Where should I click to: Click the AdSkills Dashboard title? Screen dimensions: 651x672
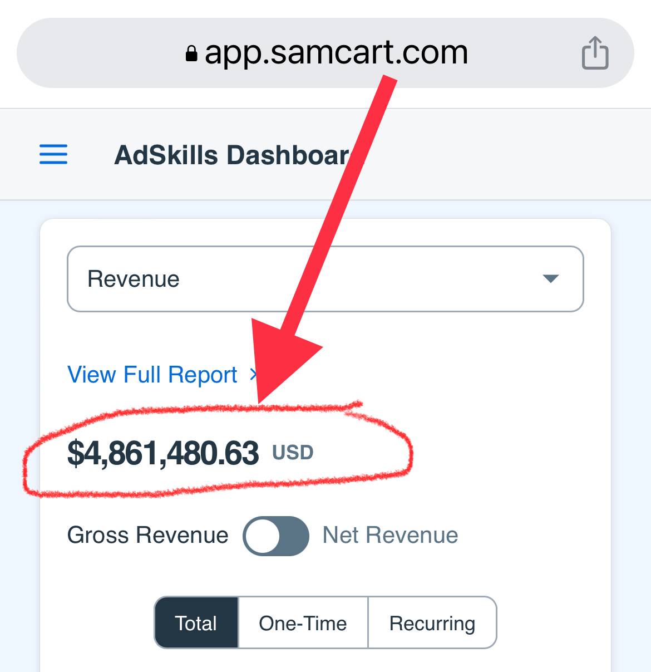pos(233,155)
